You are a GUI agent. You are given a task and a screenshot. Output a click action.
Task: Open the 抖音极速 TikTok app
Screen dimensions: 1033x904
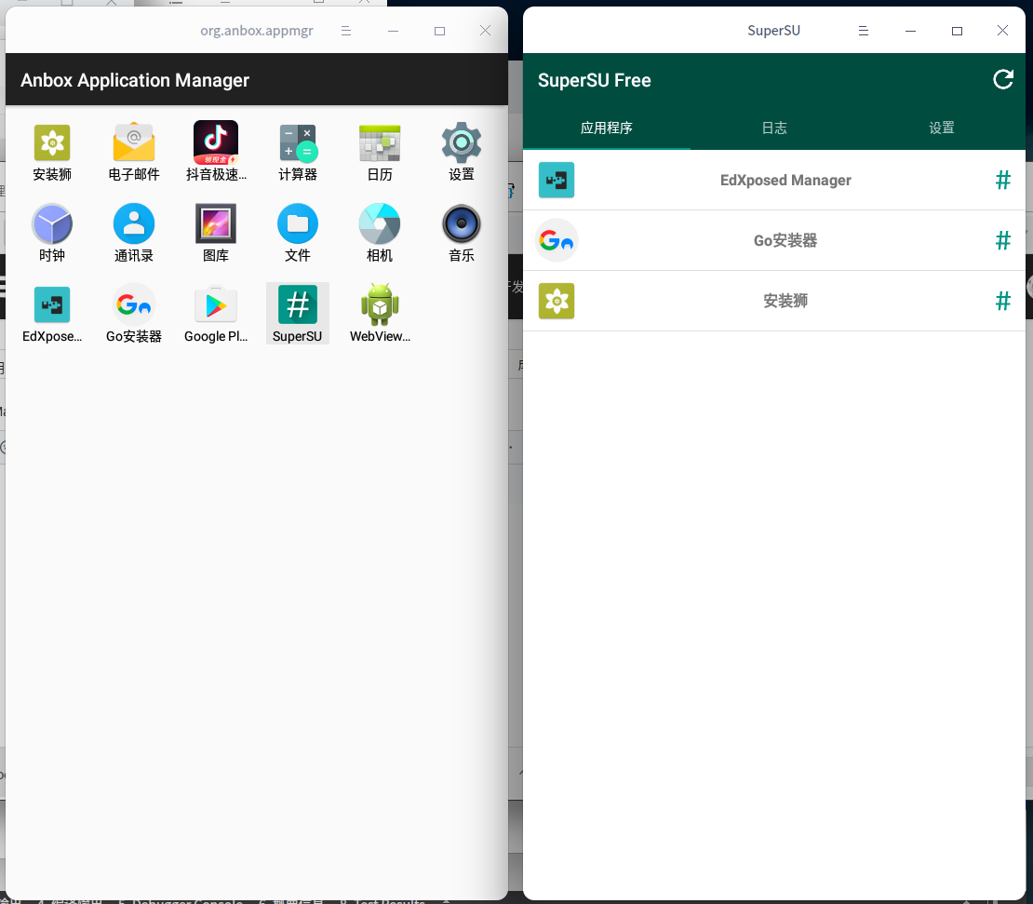pyautogui.click(x=216, y=153)
